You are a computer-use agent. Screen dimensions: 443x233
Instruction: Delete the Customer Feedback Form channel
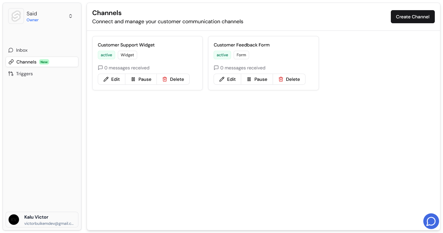[x=289, y=79]
